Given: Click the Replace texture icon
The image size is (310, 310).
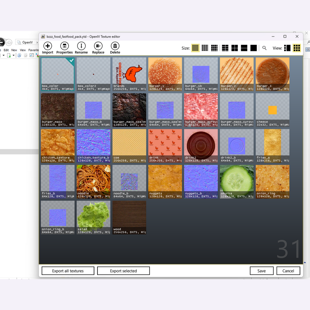Looking at the screenshot, I should pyautogui.click(x=98, y=46).
